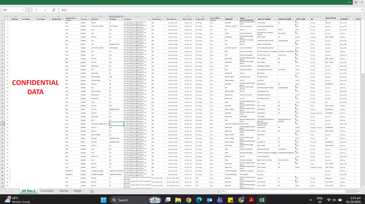Click the Select All corner triangle
This screenshot has width=365, height=204.
(x=3, y=16)
